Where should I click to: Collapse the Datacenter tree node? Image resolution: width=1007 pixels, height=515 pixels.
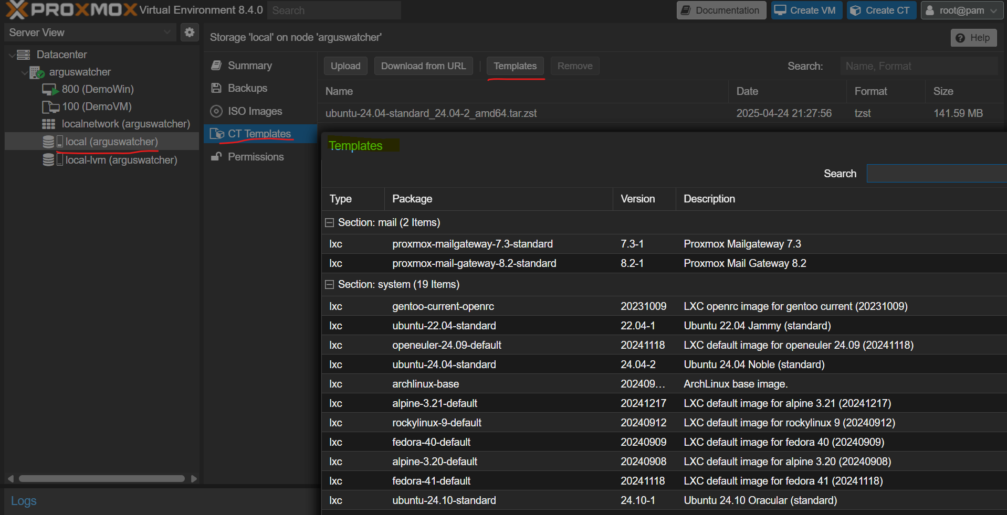coord(12,55)
